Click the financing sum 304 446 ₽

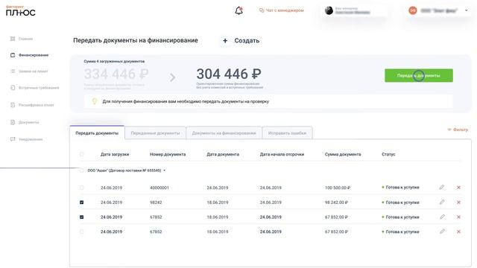point(229,74)
